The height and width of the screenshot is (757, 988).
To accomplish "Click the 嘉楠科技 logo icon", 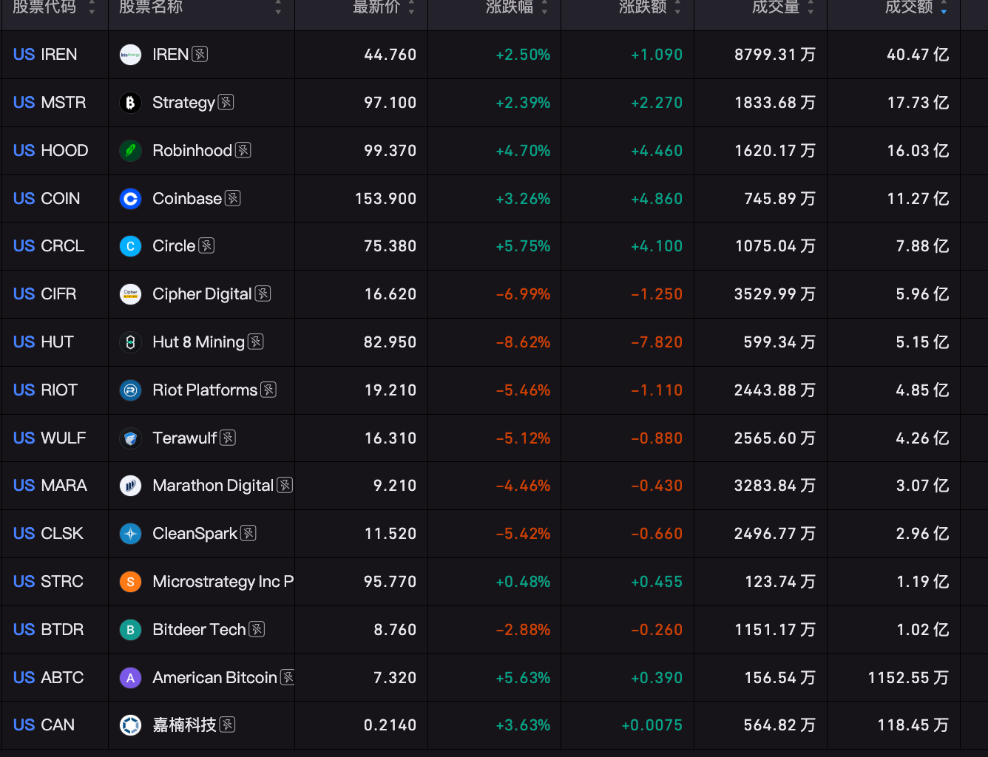I will [x=130, y=725].
